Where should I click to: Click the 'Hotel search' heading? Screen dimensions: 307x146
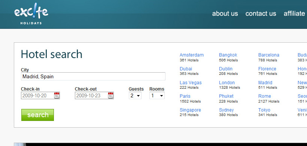52,54
